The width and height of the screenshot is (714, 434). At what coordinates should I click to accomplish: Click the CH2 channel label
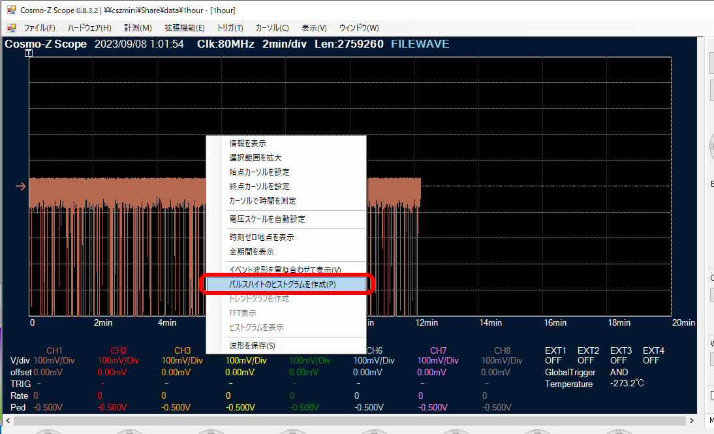[x=119, y=350]
